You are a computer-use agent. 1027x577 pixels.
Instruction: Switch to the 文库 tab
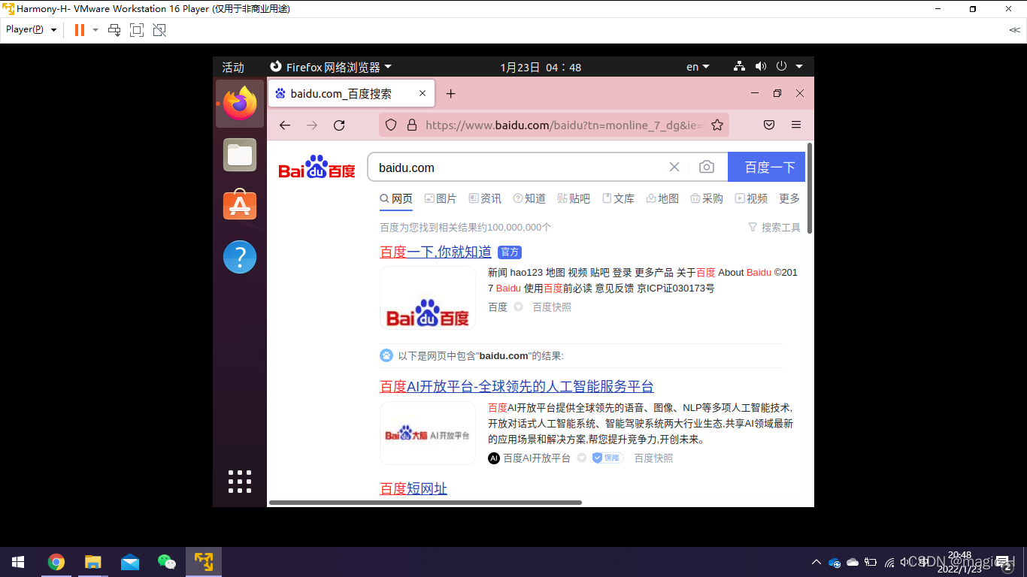[618, 199]
